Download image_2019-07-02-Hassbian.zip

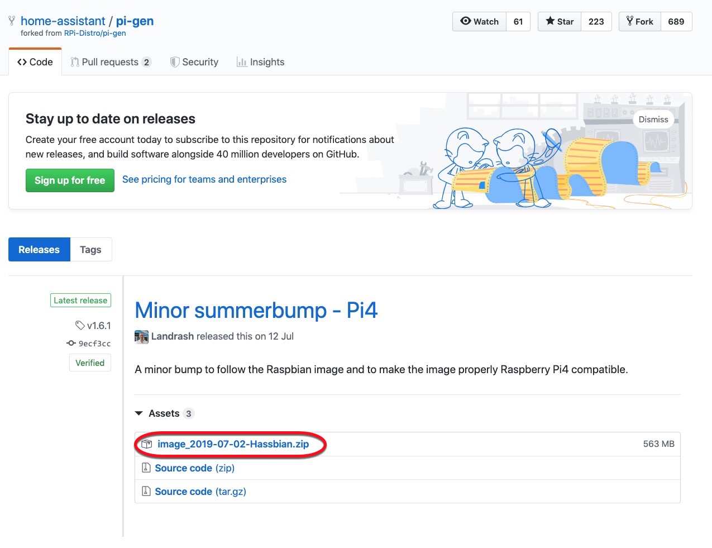coord(233,444)
